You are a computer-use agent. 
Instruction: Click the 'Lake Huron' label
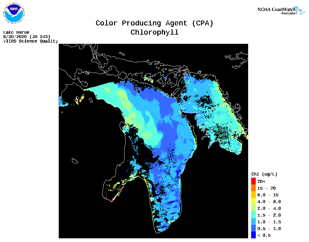click(x=16, y=32)
